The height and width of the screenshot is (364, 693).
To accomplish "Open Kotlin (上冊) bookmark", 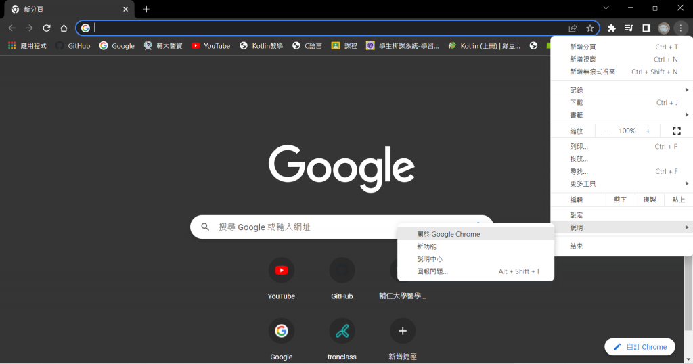I will 485,45.
